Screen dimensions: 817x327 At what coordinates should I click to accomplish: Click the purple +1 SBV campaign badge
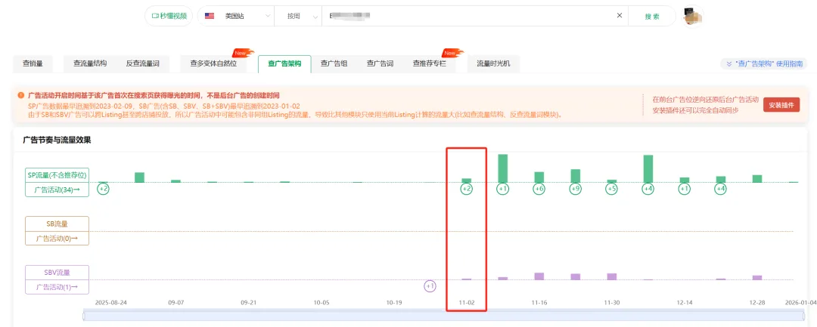point(430,286)
